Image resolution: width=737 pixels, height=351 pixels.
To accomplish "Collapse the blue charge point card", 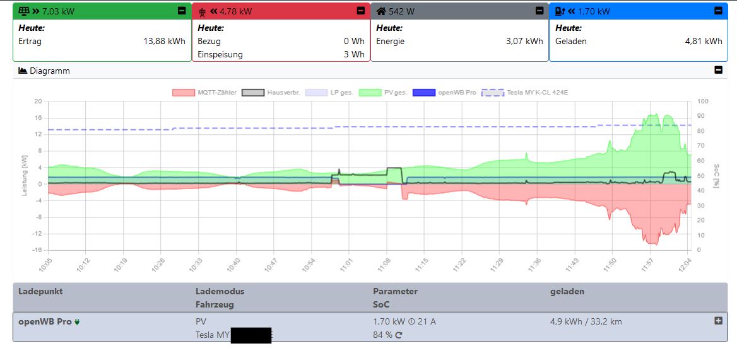I will pos(717,11).
